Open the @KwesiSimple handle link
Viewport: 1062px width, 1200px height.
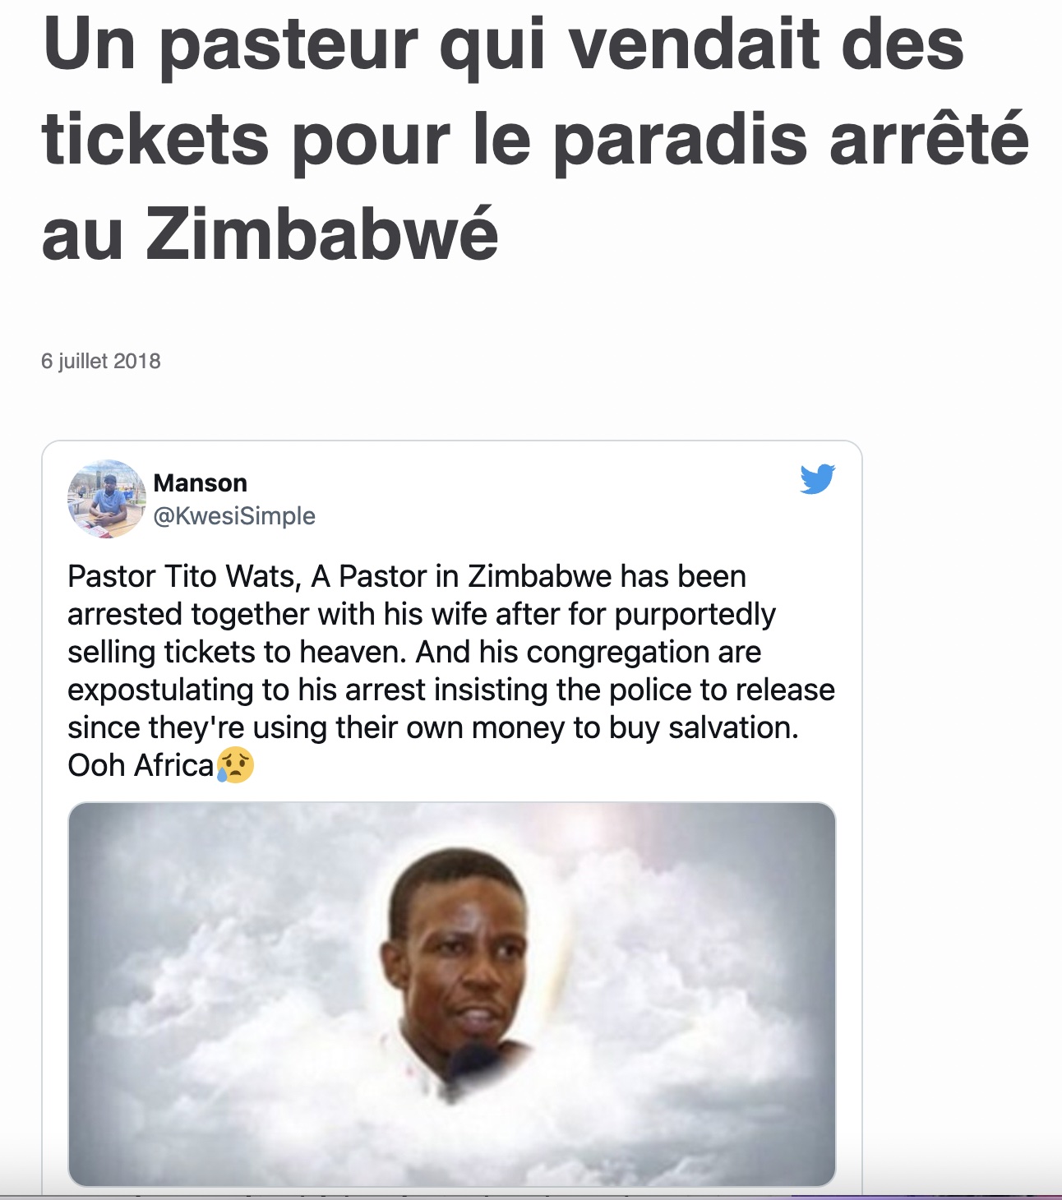234,516
